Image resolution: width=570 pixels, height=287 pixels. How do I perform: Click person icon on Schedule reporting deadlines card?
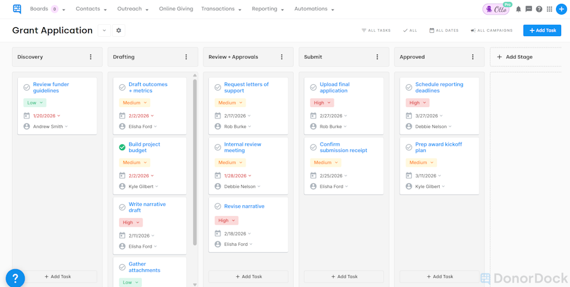tap(409, 127)
